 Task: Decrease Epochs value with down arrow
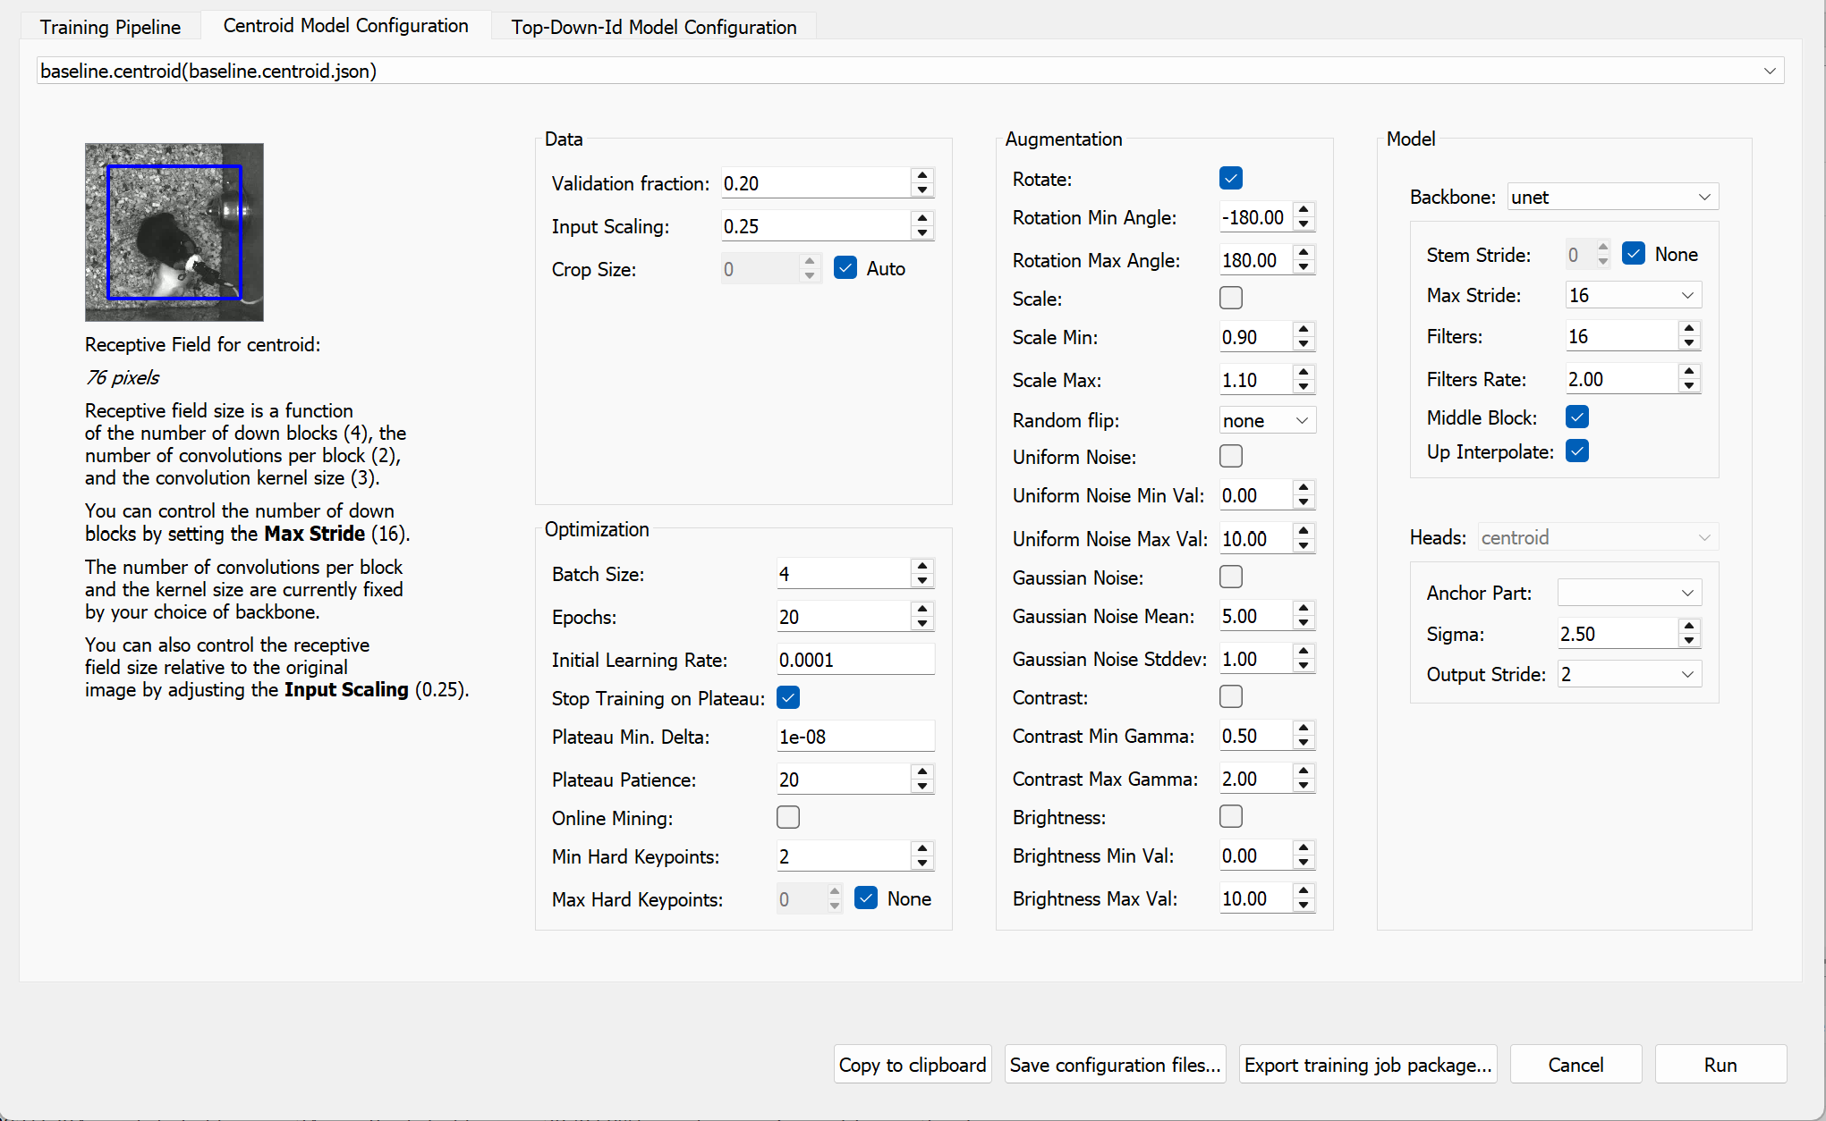pos(922,625)
